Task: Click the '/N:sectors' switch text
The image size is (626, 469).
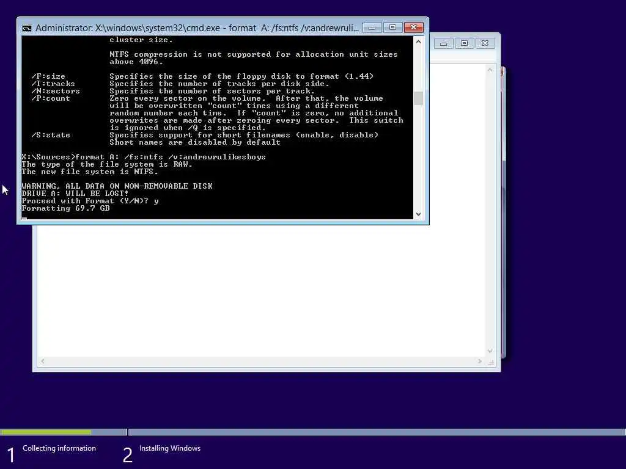Action: [56, 91]
